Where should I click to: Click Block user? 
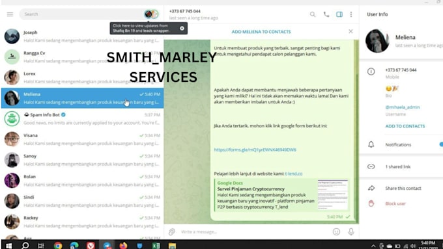click(x=395, y=203)
